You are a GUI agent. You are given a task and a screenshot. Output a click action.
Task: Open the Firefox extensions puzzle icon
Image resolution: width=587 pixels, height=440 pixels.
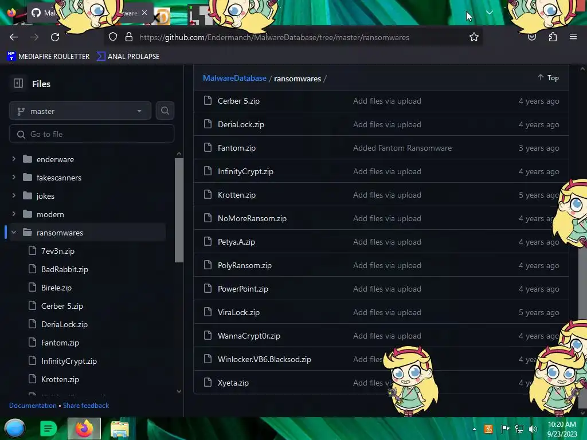[x=553, y=37]
